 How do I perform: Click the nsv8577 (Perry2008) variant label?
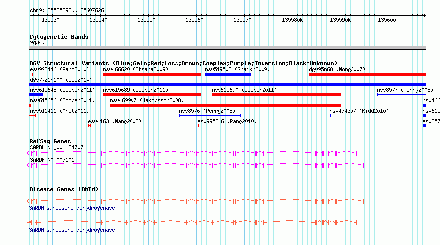[405, 90]
